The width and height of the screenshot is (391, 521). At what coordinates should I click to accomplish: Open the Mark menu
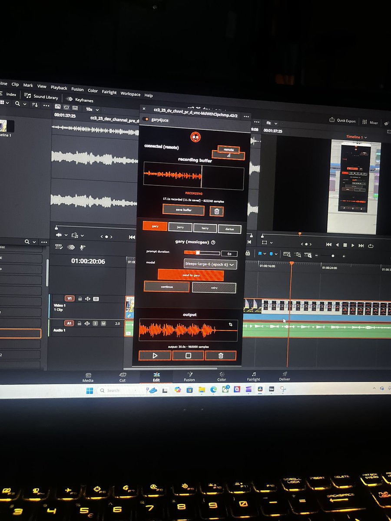point(28,85)
